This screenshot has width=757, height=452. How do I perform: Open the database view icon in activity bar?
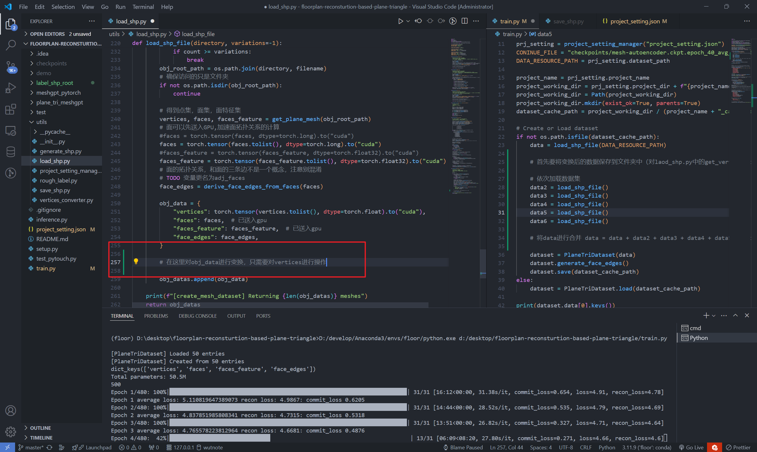click(10, 152)
